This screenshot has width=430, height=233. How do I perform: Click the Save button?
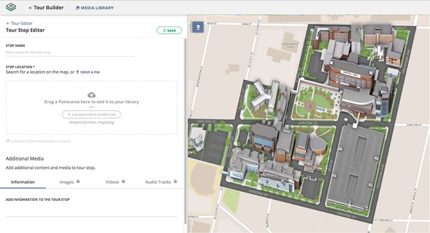click(169, 30)
